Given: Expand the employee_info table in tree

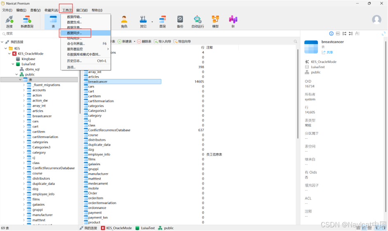Looking at the screenshot, I should click(24, 194).
